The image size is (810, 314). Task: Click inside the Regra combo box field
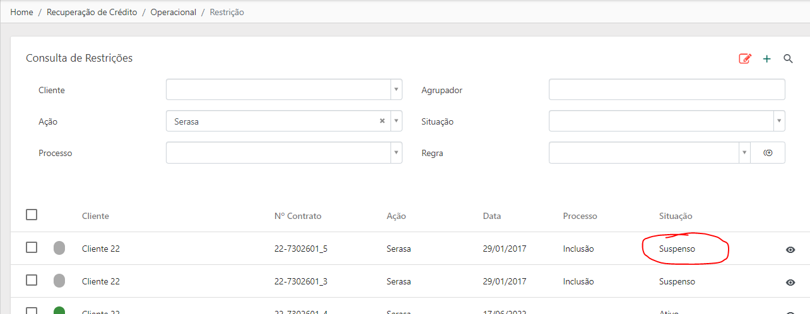coord(643,152)
